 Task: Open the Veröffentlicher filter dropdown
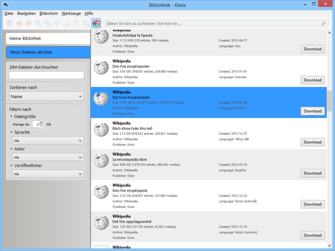(x=48, y=174)
